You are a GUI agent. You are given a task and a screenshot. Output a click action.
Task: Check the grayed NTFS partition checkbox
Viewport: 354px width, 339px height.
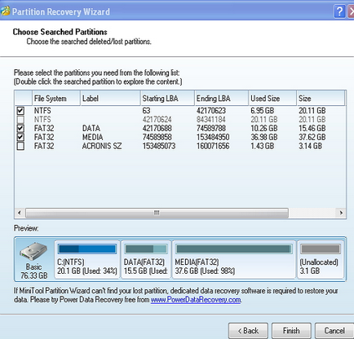(x=20, y=120)
